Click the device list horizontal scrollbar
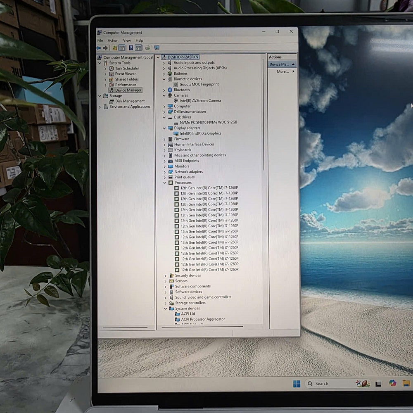413x413 pixels. click(x=202, y=327)
